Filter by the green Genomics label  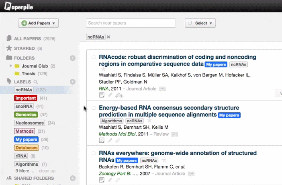[x=26, y=115]
